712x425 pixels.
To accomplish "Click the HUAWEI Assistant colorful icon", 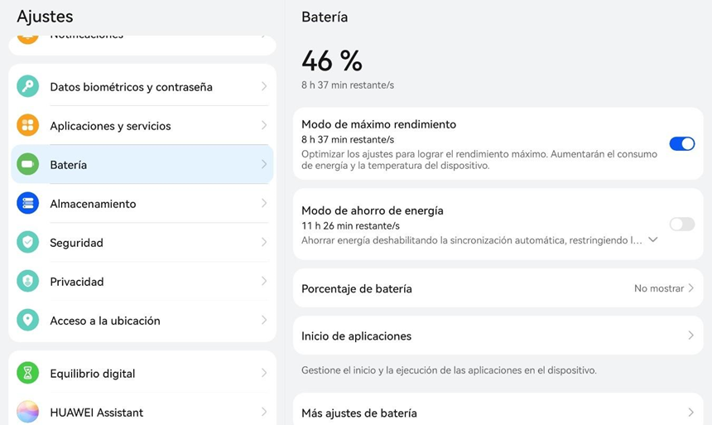I will click(x=27, y=412).
